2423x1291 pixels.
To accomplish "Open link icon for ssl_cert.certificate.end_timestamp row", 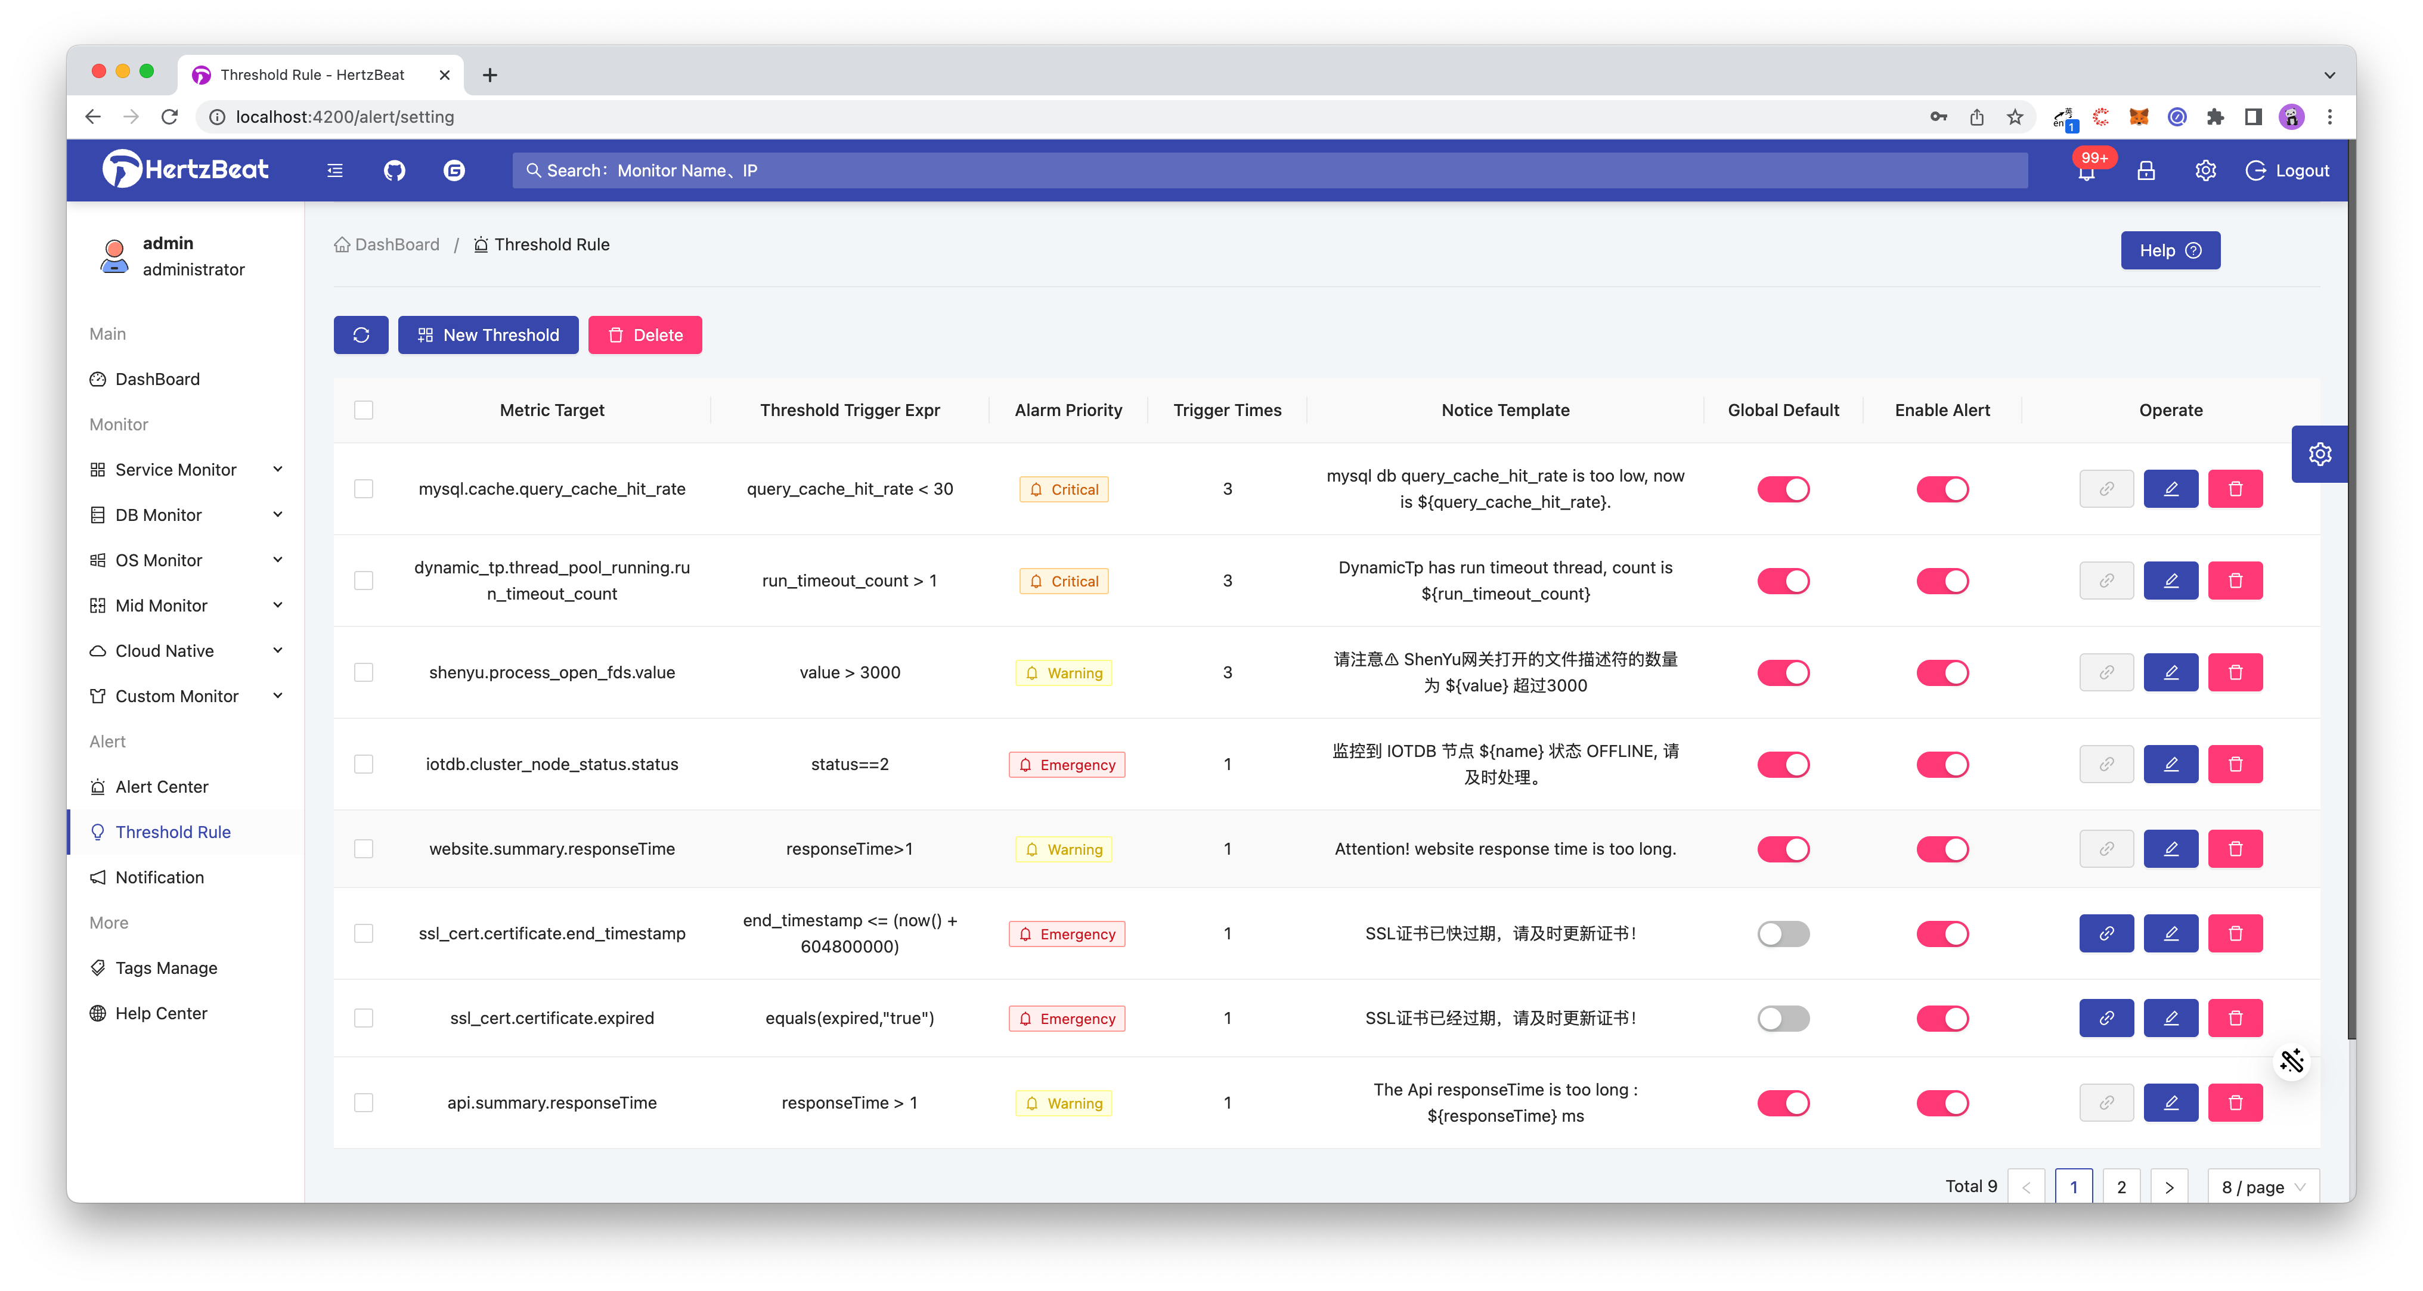I will coord(2106,933).
